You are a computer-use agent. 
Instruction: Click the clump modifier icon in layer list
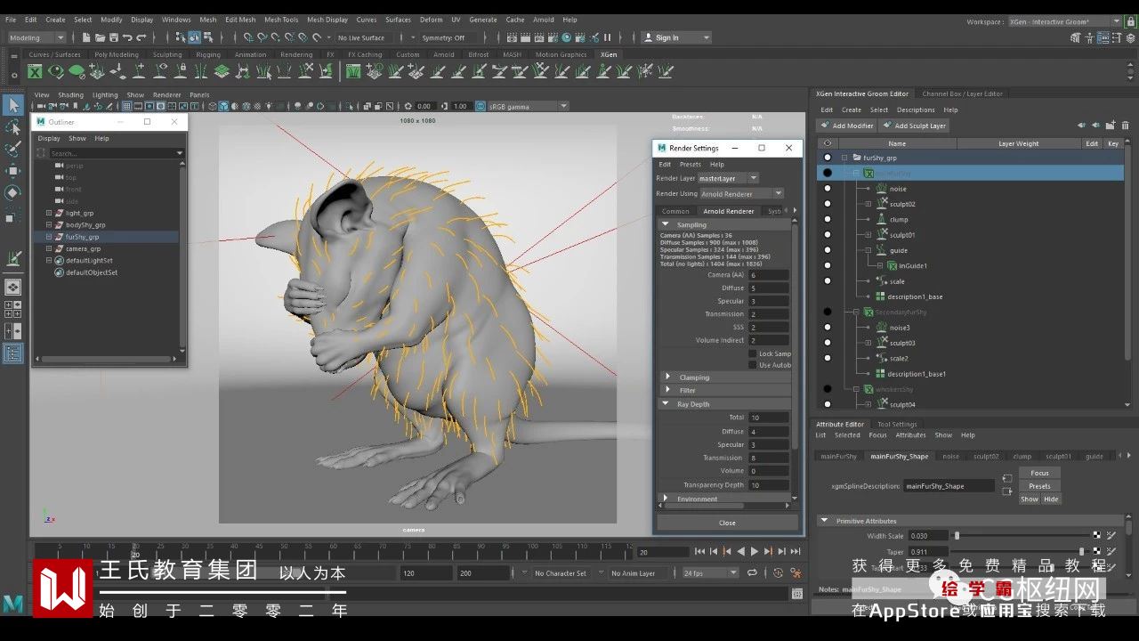[x=881, y=219]
